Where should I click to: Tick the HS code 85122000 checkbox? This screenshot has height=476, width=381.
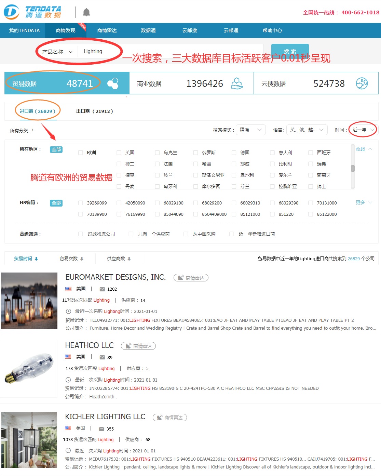click(x=311, y=214)
